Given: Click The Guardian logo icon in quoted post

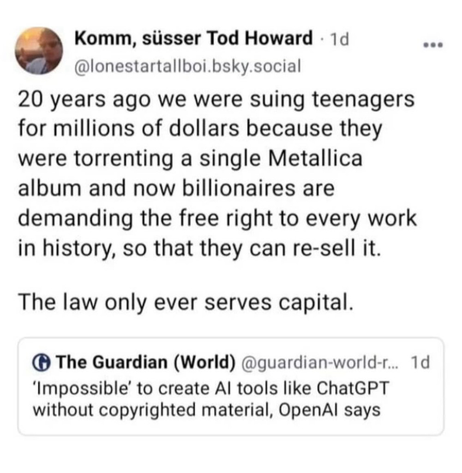Looking at the screenshot, I should tap(43, 362).
